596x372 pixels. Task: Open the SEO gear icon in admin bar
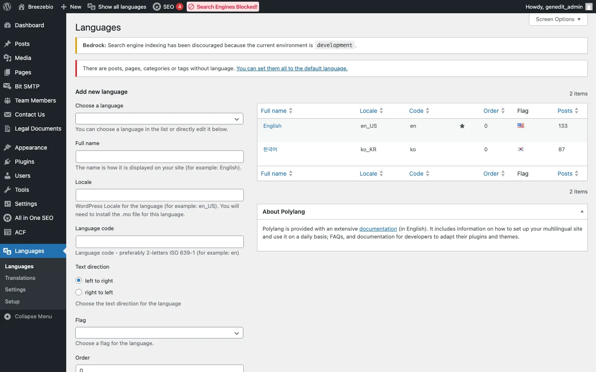pyautogui.click(x=157, y=7)
